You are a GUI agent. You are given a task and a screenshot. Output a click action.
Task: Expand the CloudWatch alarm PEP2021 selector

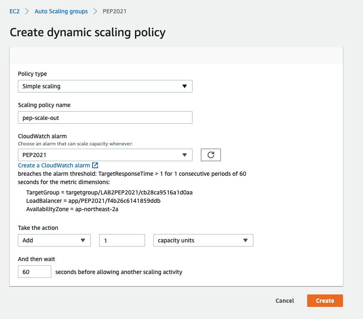point(105,155)
